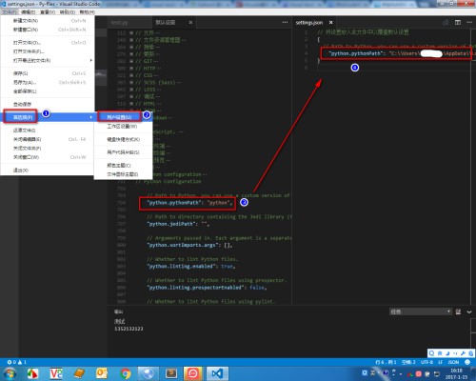The height and width of the screenshot is (381, 476).
Task: Choose 关闭文件夹(F) from File menu
Action: pos(48,148)
